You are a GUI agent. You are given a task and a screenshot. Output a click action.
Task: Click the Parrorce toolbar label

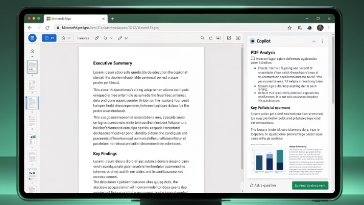click(83, 38)
